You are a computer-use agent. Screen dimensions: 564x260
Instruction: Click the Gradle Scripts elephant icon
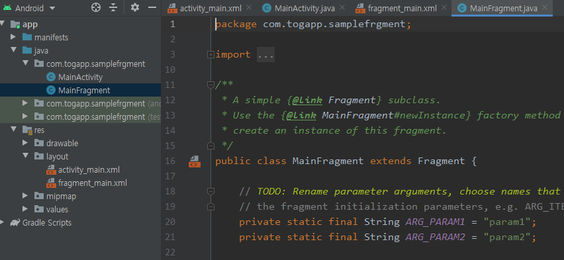click(x=15, y=222)
